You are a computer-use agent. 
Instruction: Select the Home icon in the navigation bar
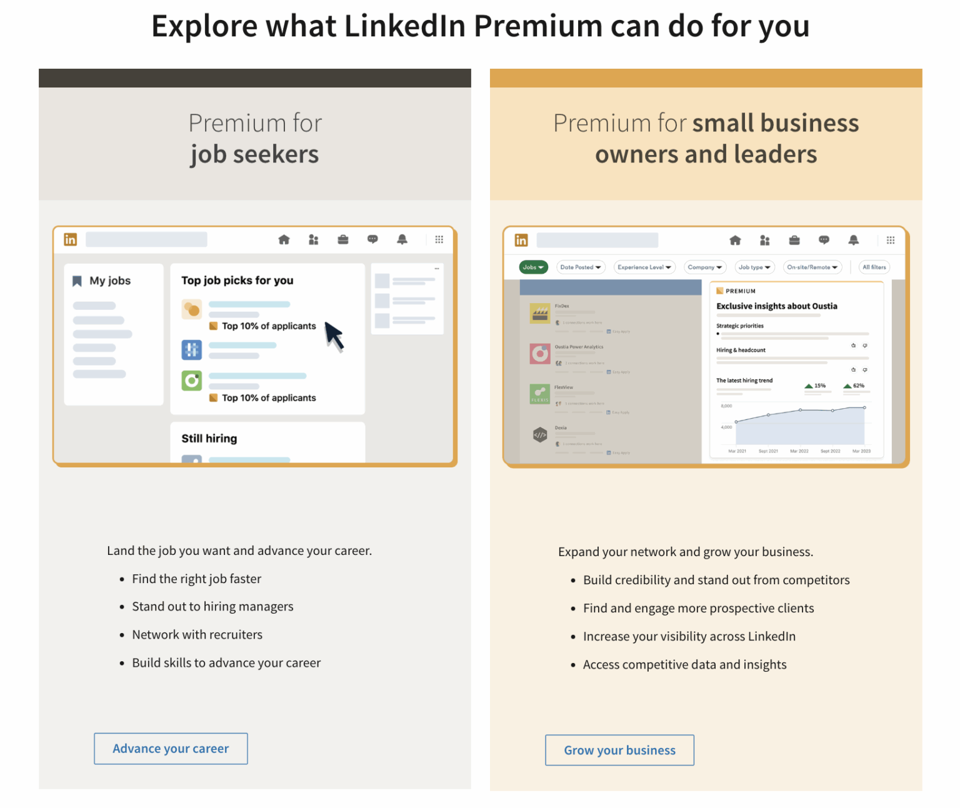(x=284, y=239)
